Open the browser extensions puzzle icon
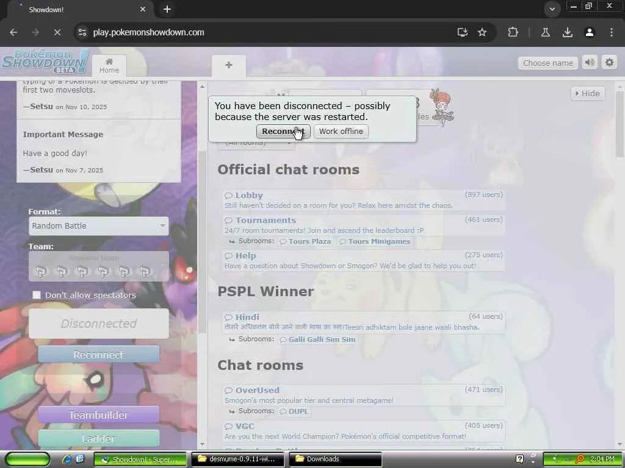This screenshot has width=625, height=468. [x=513, y=32]
